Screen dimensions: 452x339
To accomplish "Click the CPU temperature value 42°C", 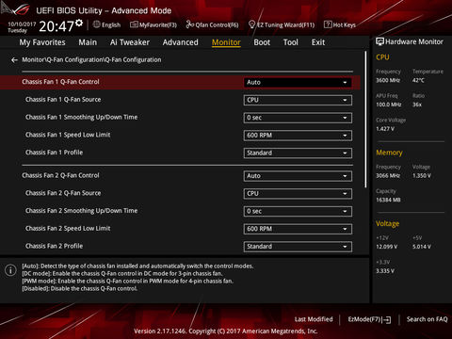I will [418, 80].
